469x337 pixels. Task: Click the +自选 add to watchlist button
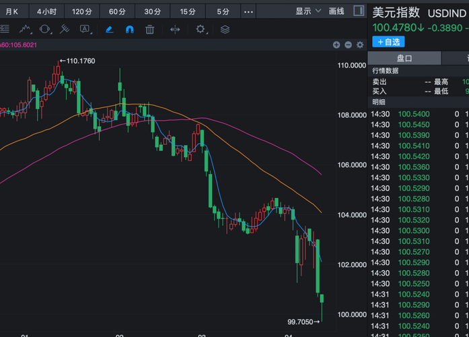pos(388,42)
